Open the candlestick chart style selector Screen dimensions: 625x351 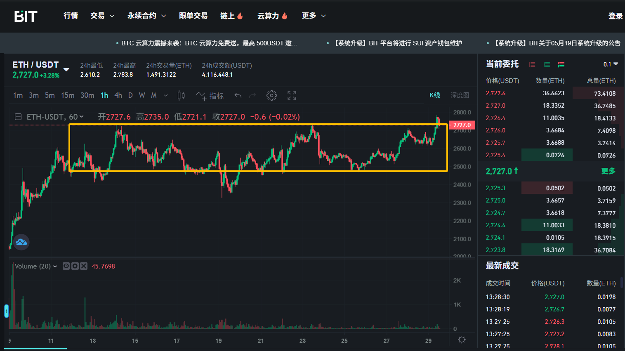point(181,96)
